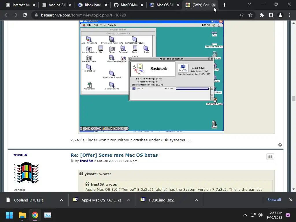Screen dimensions: 296x222
Task: Close the MacROMan tab
Action: click(142, 5)
